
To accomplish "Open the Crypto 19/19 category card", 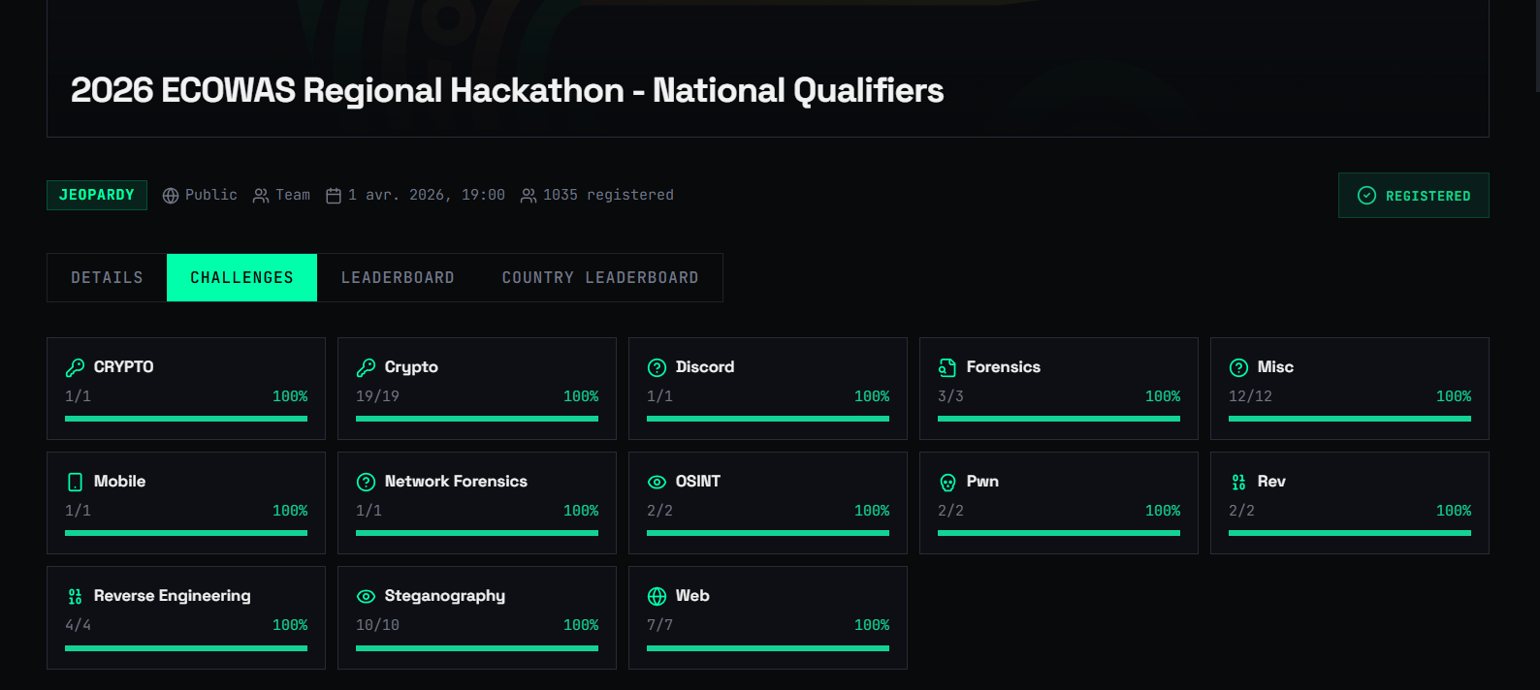I will tap(477, 389).
